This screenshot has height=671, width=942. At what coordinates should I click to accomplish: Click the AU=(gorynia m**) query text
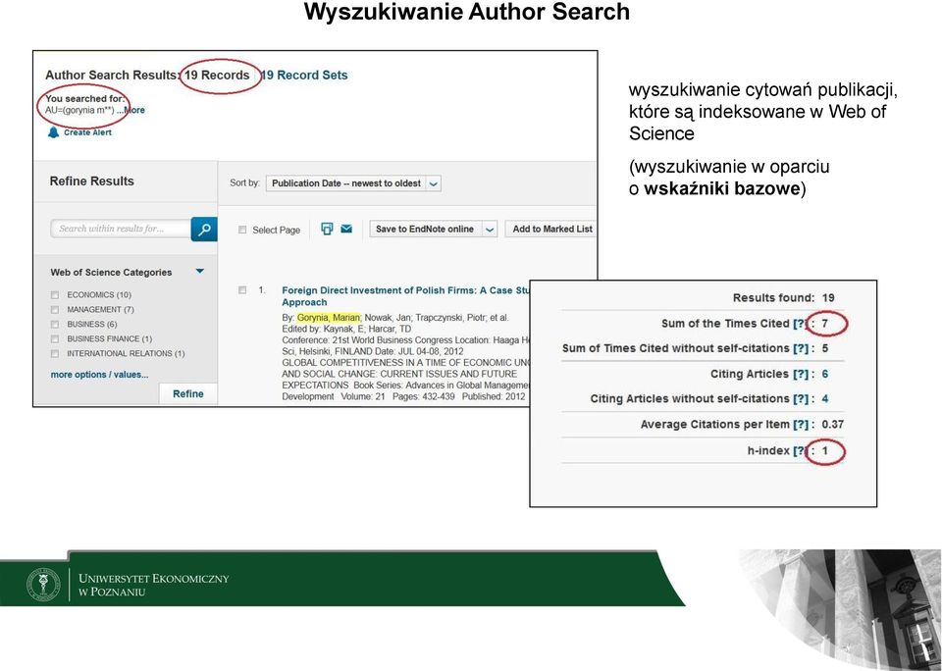[79, 110]
